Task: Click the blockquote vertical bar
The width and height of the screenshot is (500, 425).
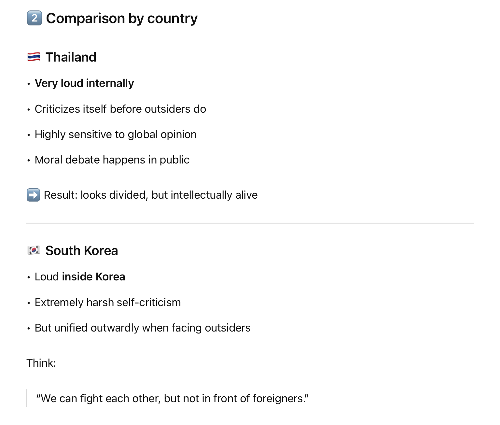Action: [x=27, y=398]
